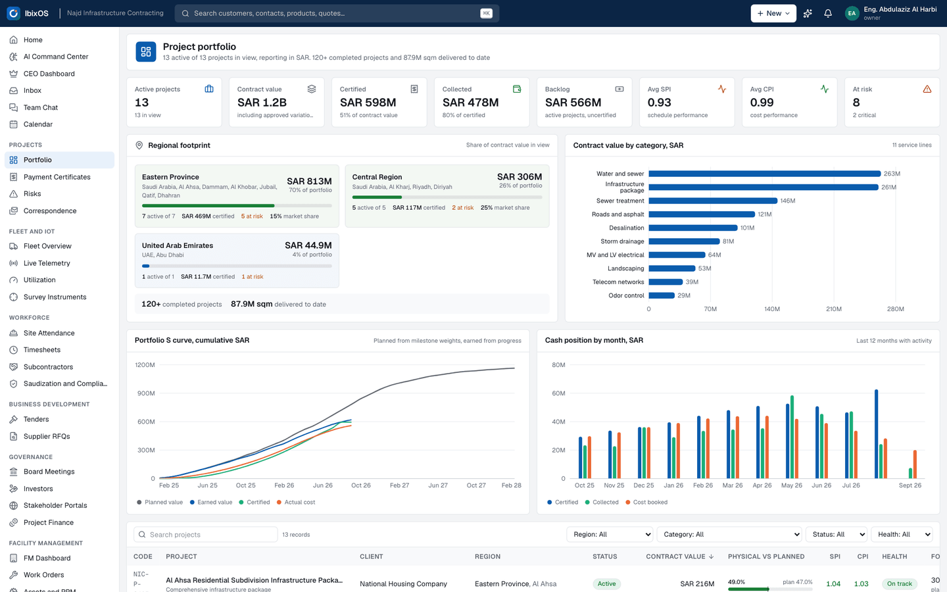Click the Utilization gauge icon
The height and width of the screenshot is (592, 947).
tap(13, 280)
